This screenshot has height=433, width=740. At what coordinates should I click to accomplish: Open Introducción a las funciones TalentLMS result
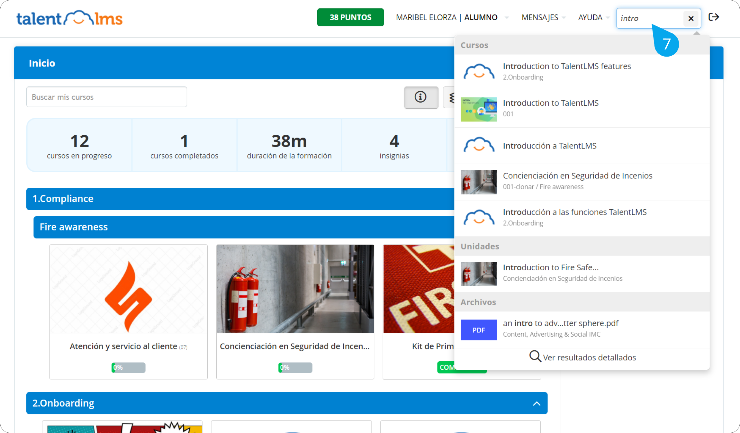pyautogui.click(x=582, y=218)
